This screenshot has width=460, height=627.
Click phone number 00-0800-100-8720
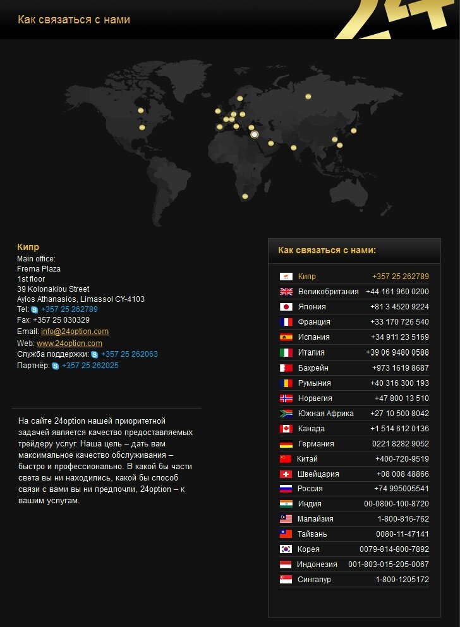point(396,503)
